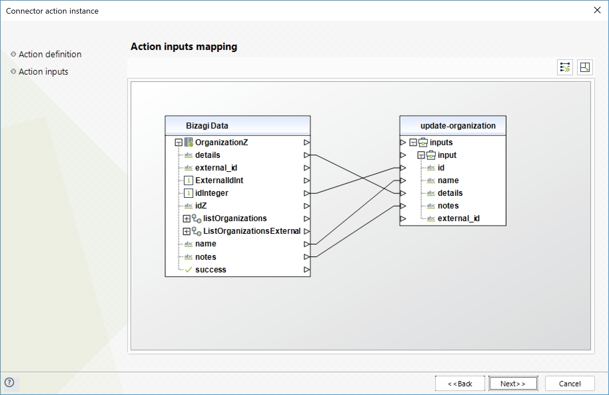Click the abc icon beside idZ
Screen dimensions: 609x395
[x=189, y=206]
